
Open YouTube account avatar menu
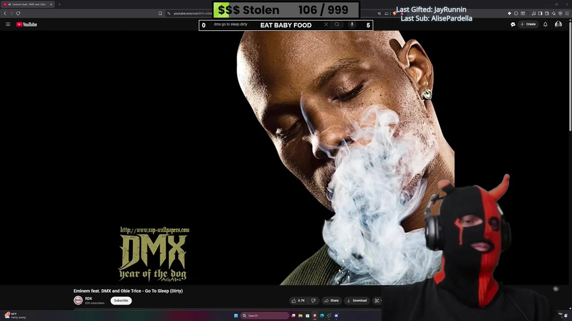558,24
